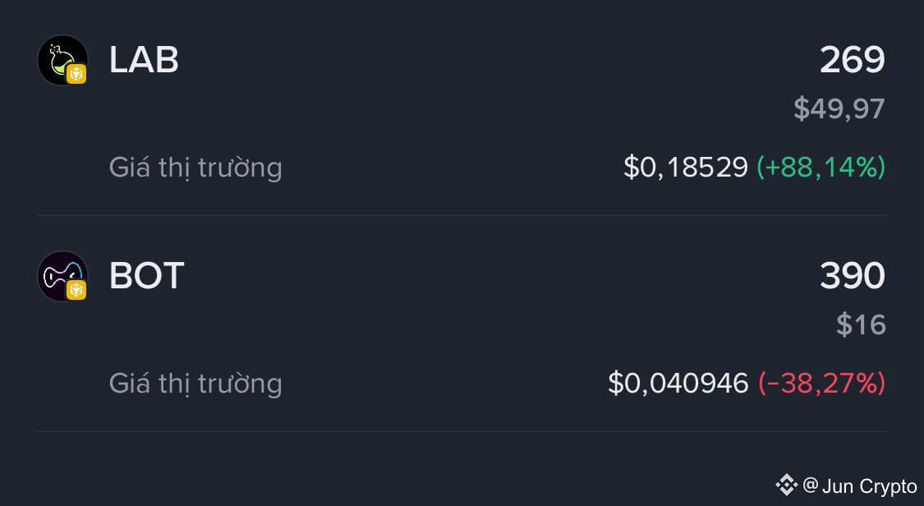Click LAB holdings value $49,97
This screenshot has width=924, height=506.
(x=839, y=109)
